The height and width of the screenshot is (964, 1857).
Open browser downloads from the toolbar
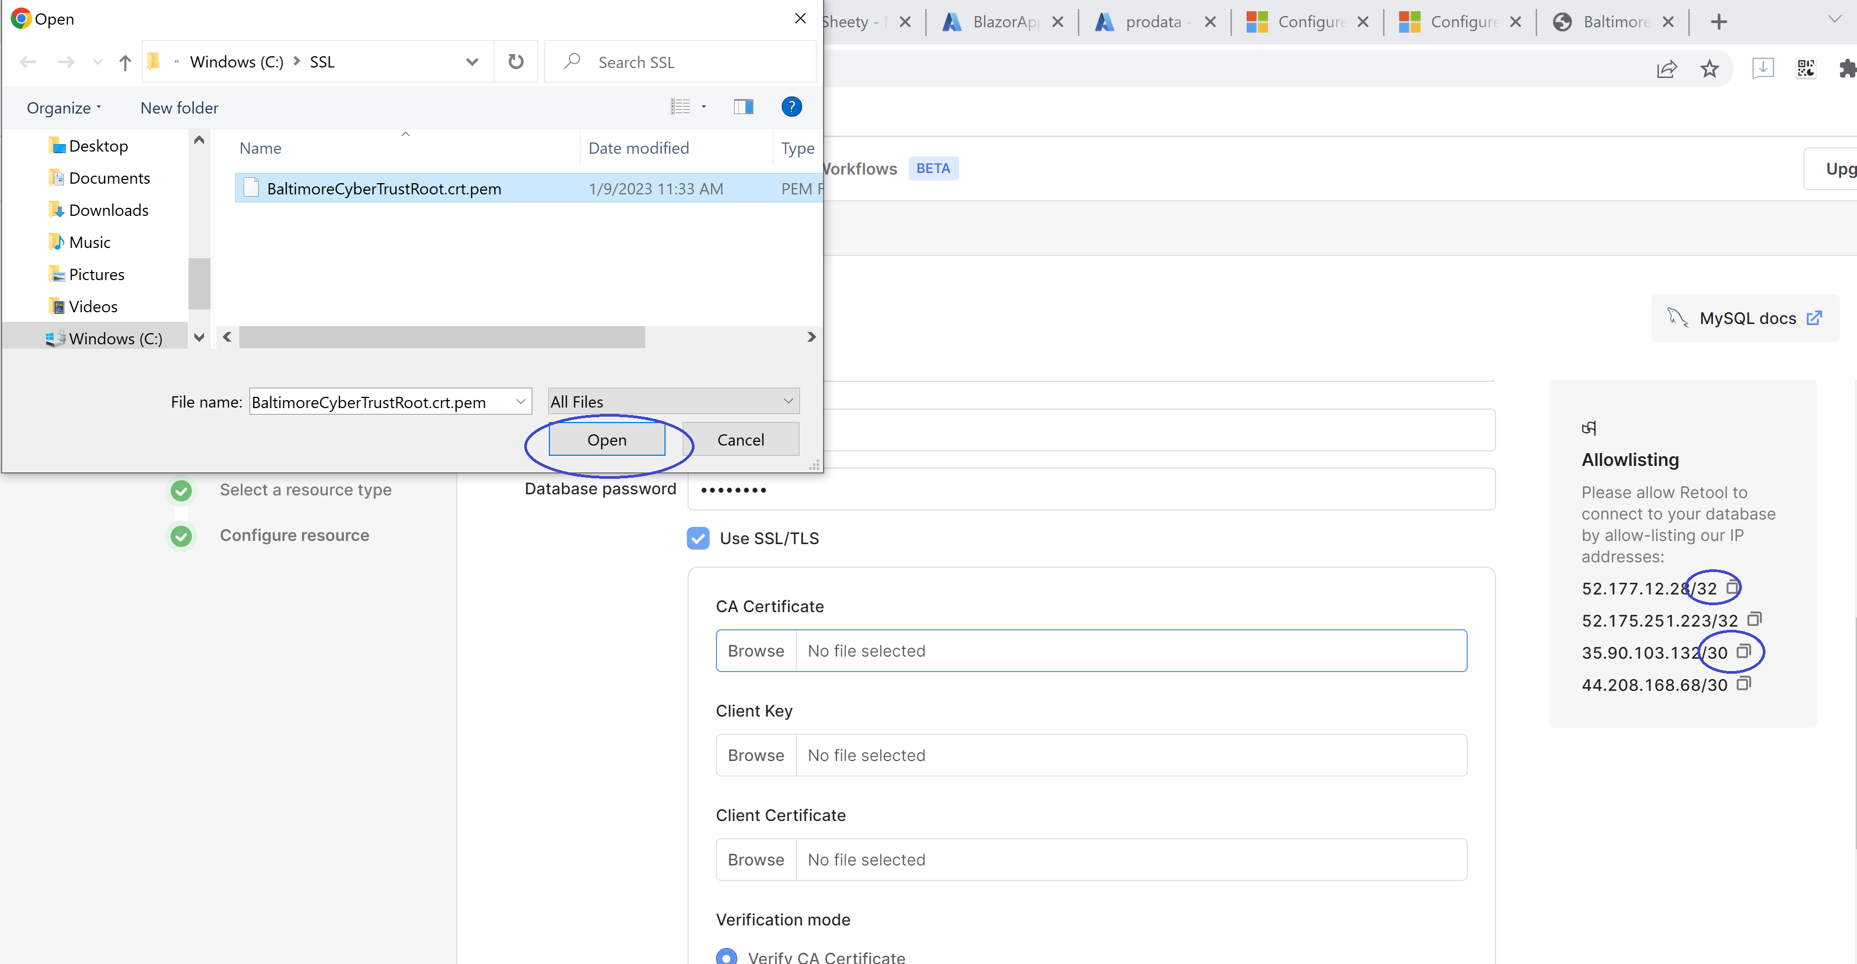pyautogui.click(x=1763, y=69)
